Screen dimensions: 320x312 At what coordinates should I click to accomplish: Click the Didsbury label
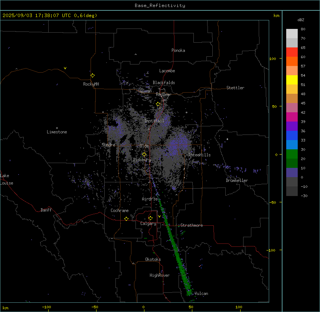(x=142, y=160)
